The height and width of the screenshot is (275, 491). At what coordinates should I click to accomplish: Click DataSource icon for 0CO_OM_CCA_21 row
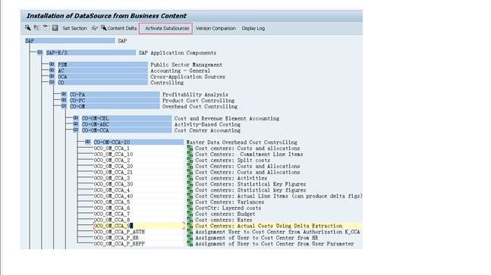190,172
